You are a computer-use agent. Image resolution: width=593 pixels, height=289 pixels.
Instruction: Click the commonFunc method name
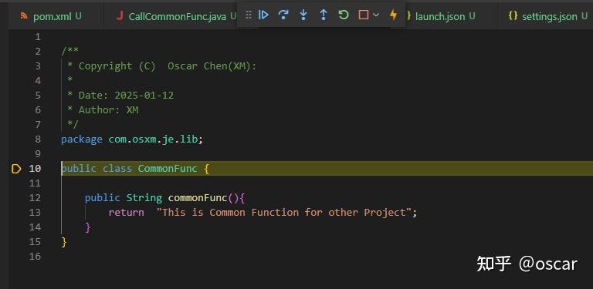198,198
